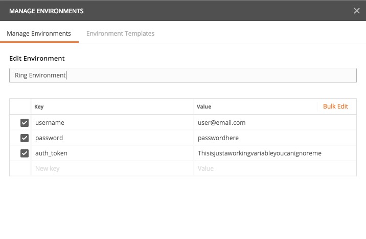Click the auth_token value text
Image resolution: width=366 pixels, height=239 pixels.
260,153
